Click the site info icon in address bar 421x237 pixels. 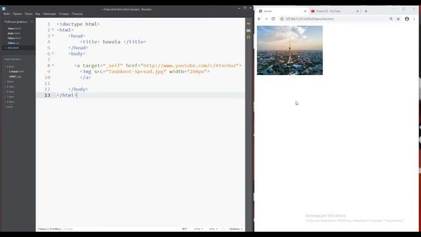282,19
